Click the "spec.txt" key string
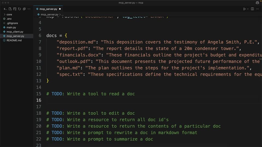The height and width of the screenshot is (147, 262). point(70,74)
